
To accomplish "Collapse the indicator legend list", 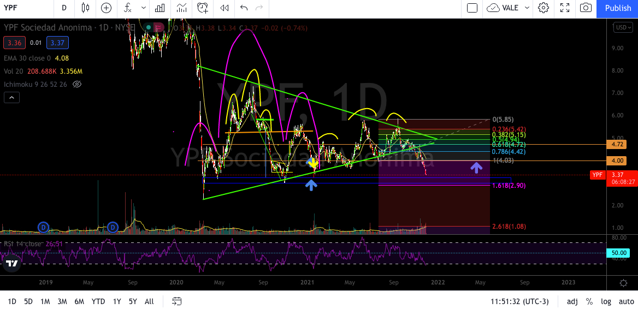I will 11,97.
